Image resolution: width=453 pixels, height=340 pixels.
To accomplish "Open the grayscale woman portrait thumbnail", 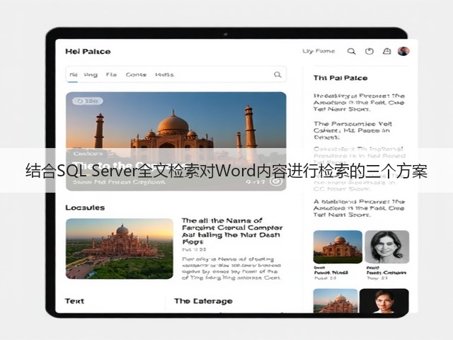I will tap(387, 246).
